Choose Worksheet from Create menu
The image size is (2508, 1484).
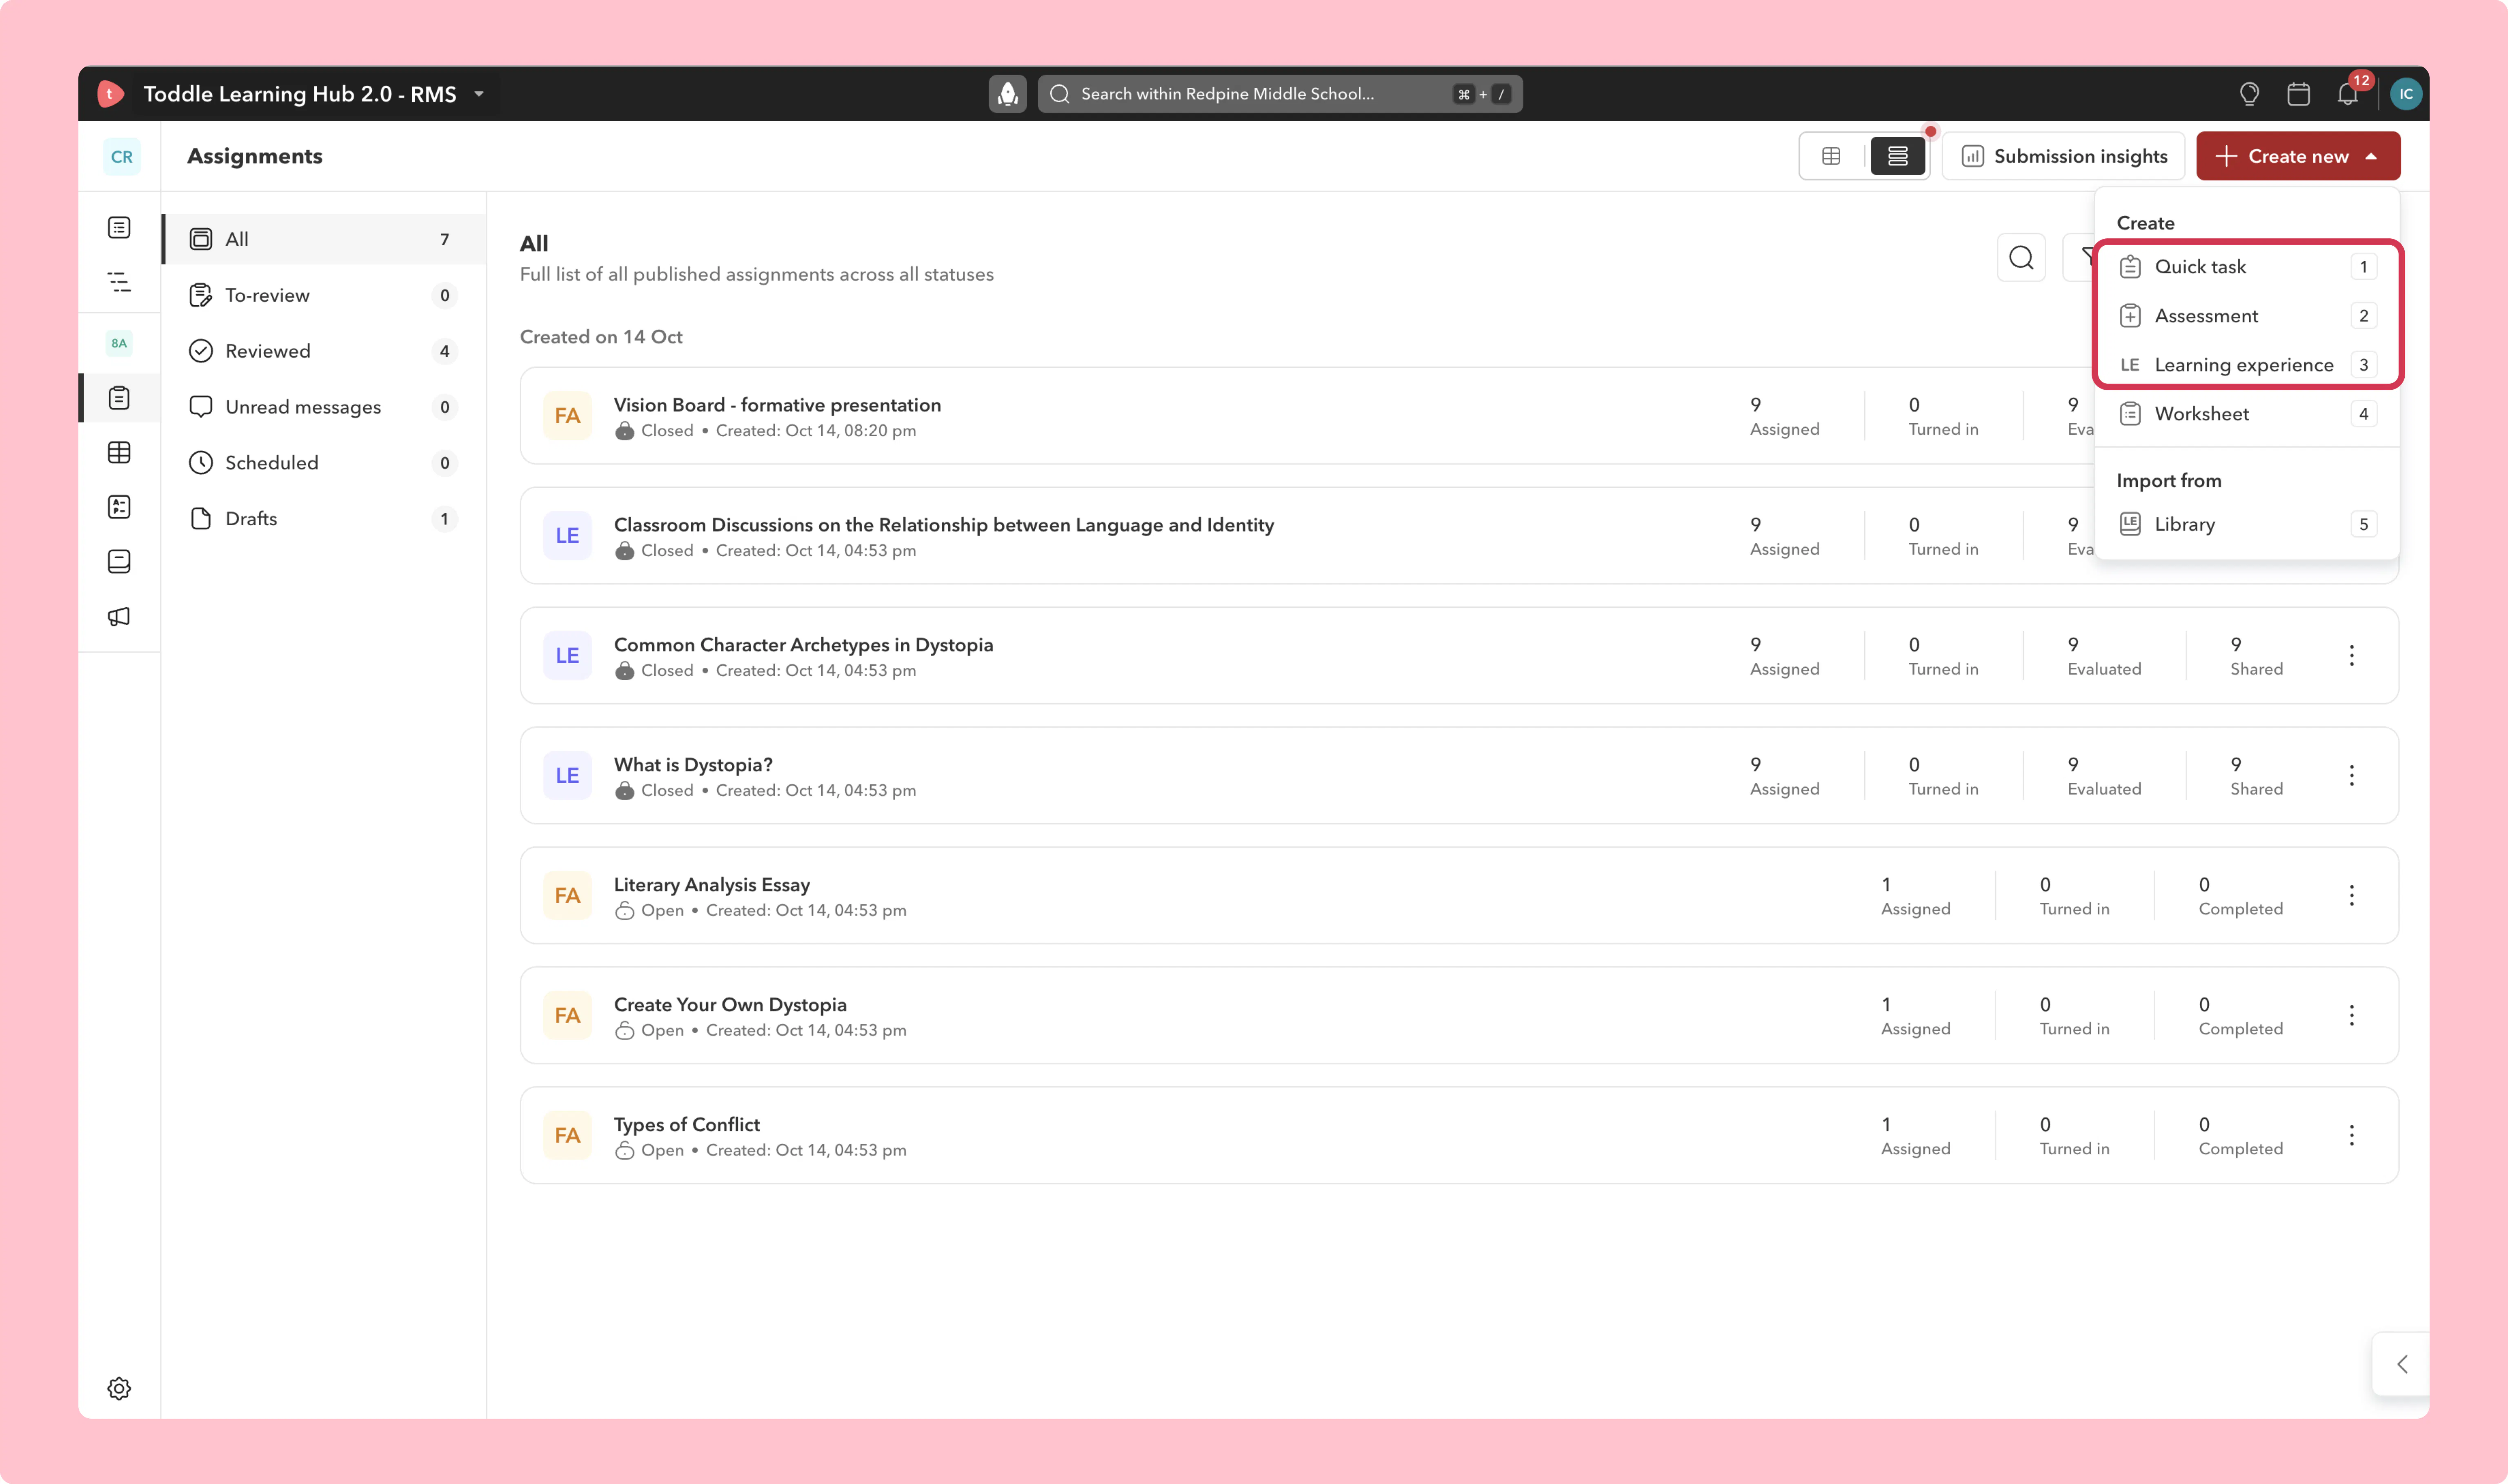coord(2247,414)
